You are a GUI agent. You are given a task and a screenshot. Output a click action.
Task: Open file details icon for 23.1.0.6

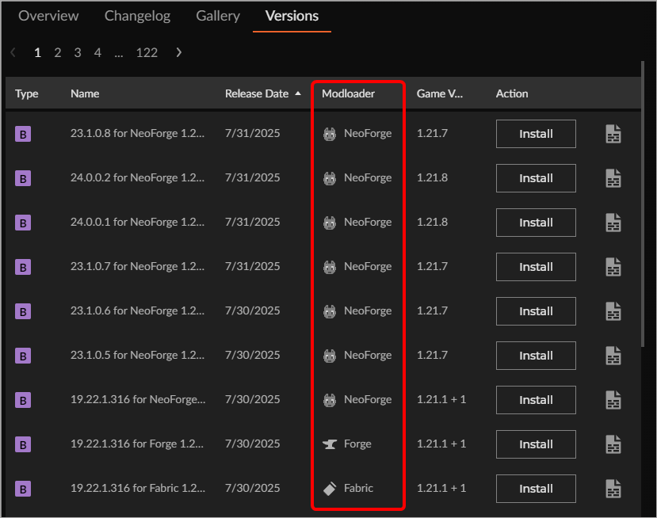coord(613,311)
